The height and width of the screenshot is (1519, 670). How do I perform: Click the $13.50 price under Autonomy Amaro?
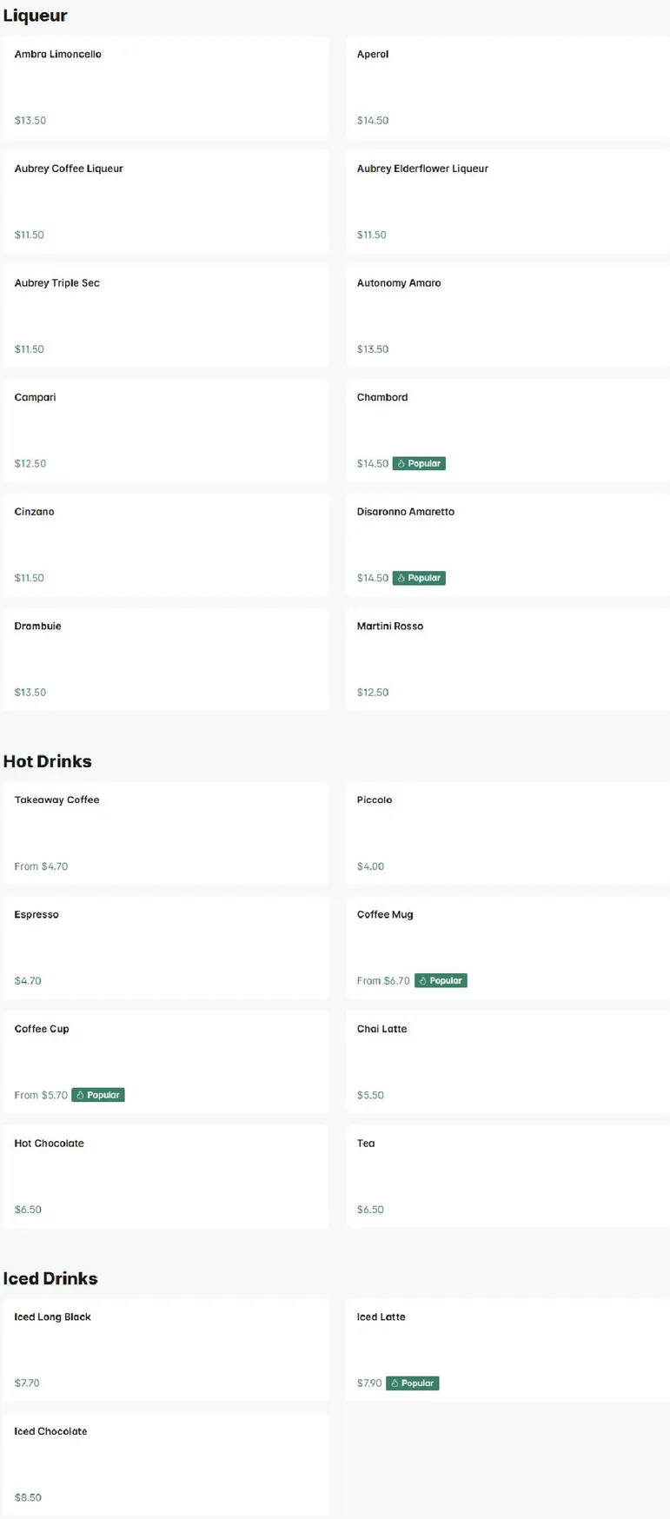[373, 349]
